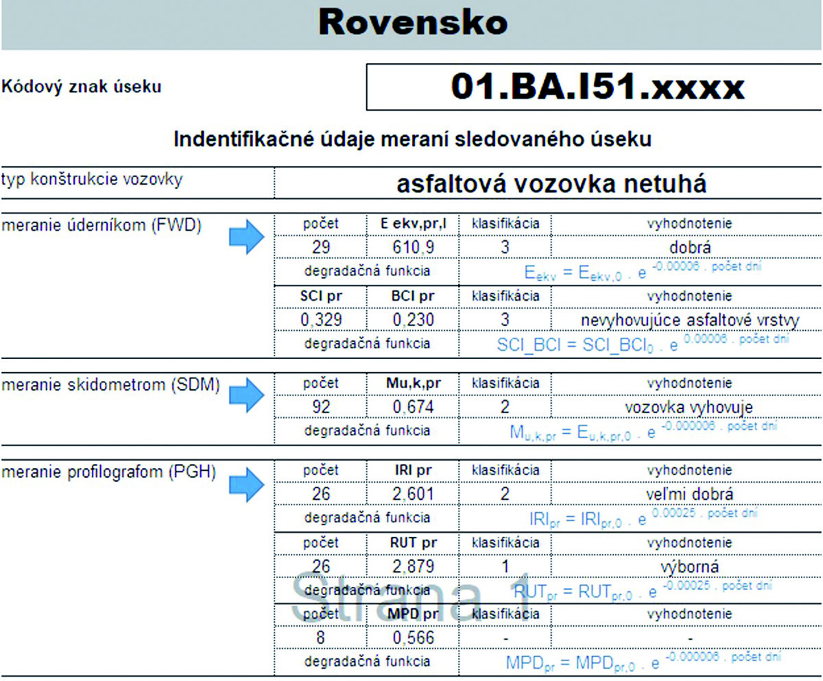Click the 'meranie profilografom (PGH)' row label
Viewport: 823px width, 681px height.
(110, 472)
